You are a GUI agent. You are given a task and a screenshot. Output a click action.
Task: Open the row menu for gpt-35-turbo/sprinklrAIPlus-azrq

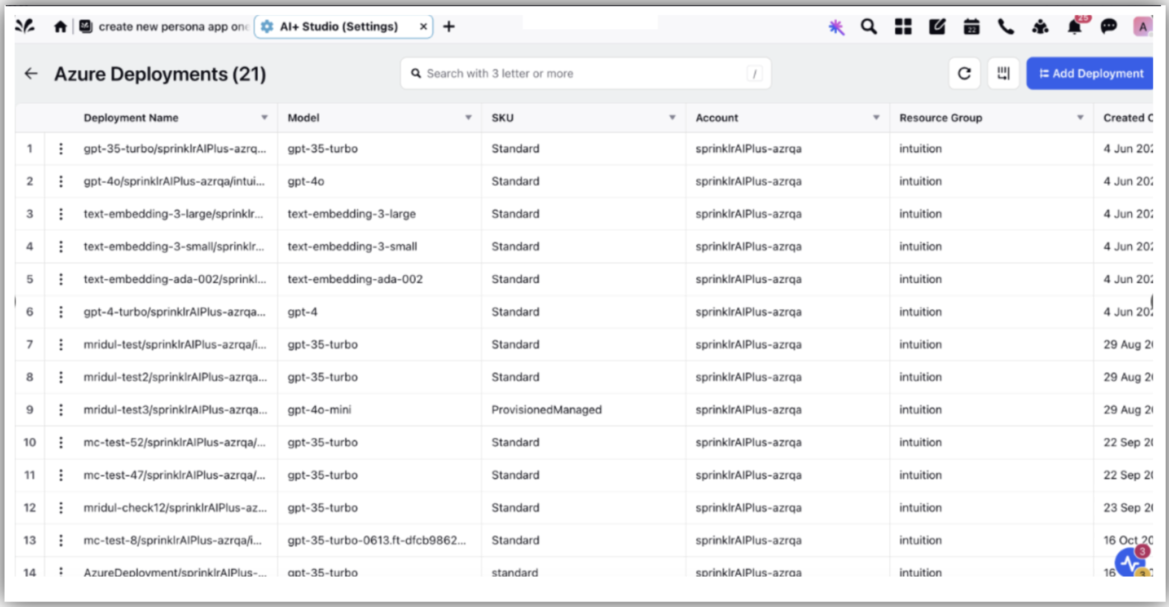61,149
